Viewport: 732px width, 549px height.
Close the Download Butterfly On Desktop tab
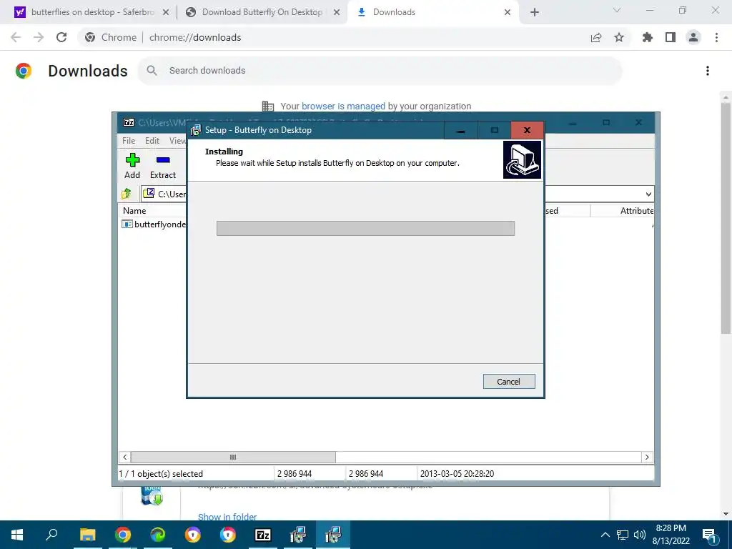[337, 12]
